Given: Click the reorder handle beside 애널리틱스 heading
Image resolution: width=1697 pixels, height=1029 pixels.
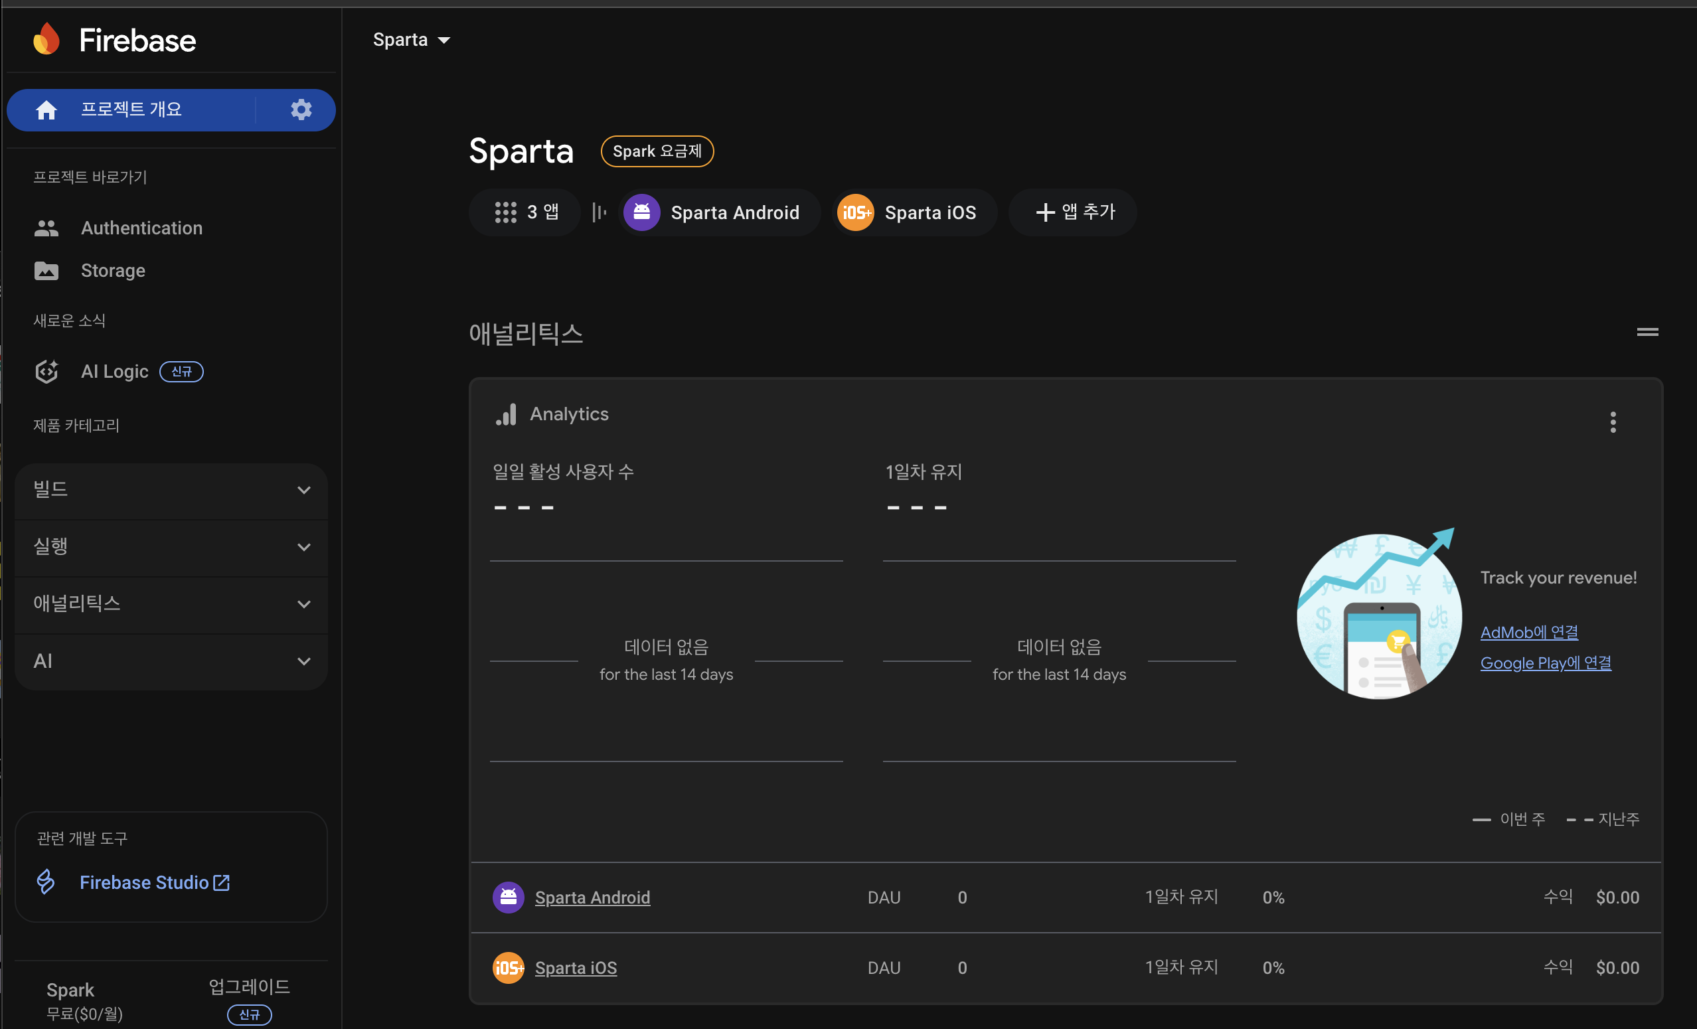Looking at the screenshot, I should pos(1647,332).
